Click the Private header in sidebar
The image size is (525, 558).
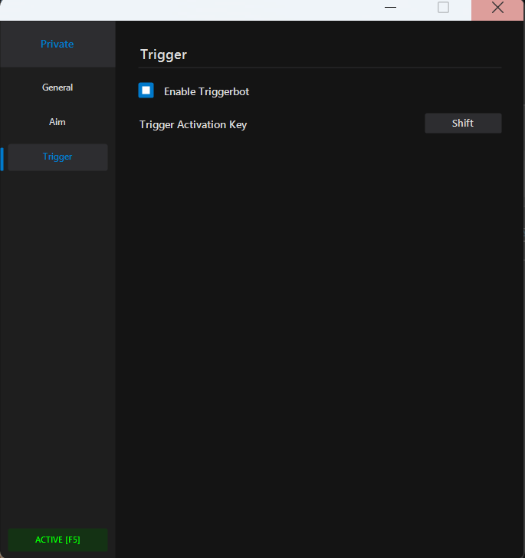[x=57, y=44]
